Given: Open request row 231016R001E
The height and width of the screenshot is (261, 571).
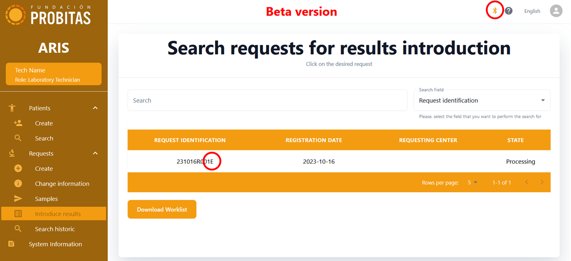Looking at the screenshot, I should click(x=339, y=162).
